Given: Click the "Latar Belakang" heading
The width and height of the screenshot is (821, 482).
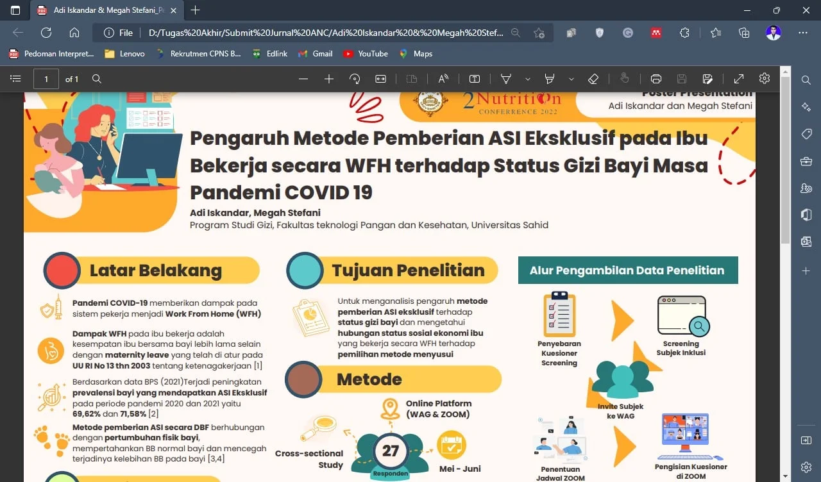Looking at the screenshot, I should [156, 270].
